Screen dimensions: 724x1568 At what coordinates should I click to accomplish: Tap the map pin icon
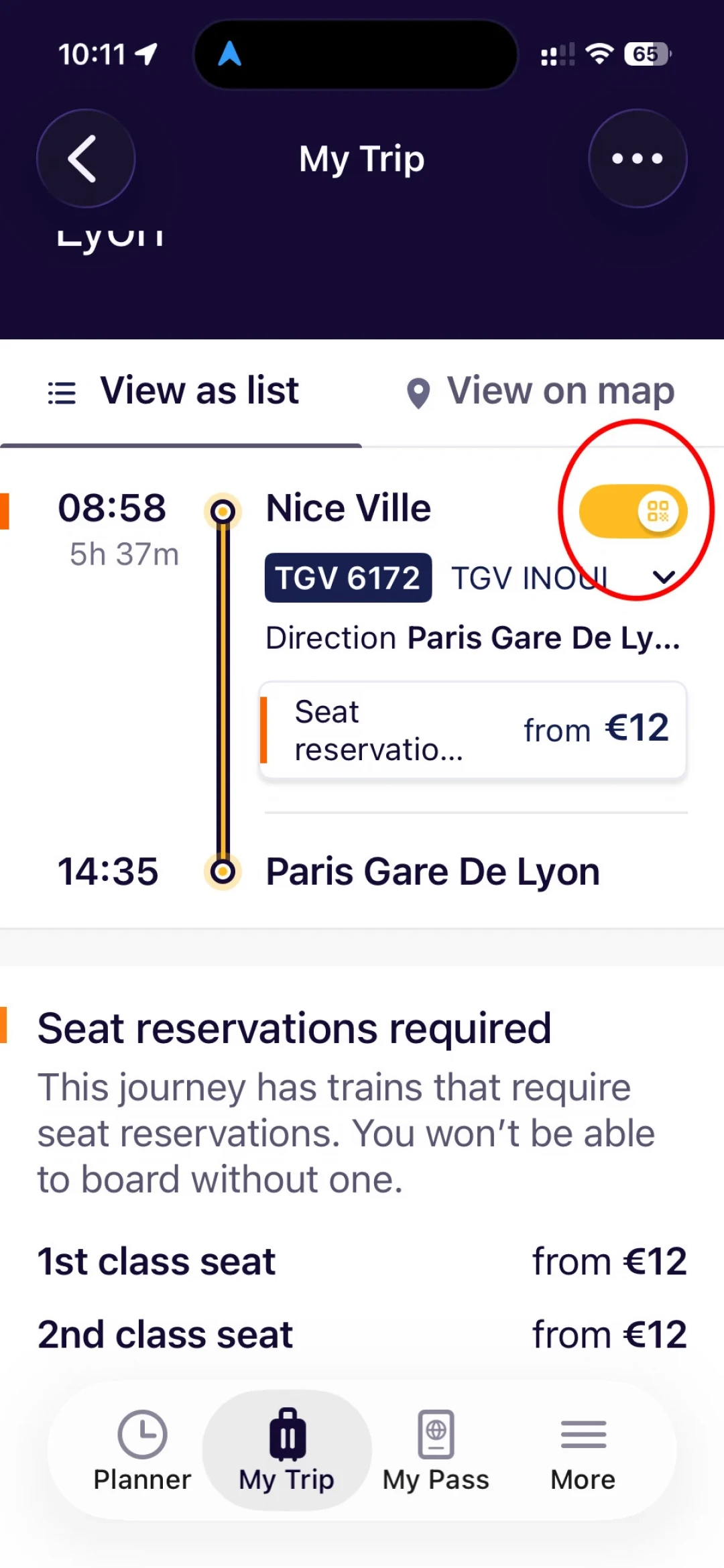418,394
